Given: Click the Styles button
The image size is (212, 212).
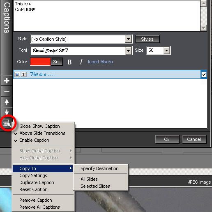Looking at the screenshot, I should (147, 39).
